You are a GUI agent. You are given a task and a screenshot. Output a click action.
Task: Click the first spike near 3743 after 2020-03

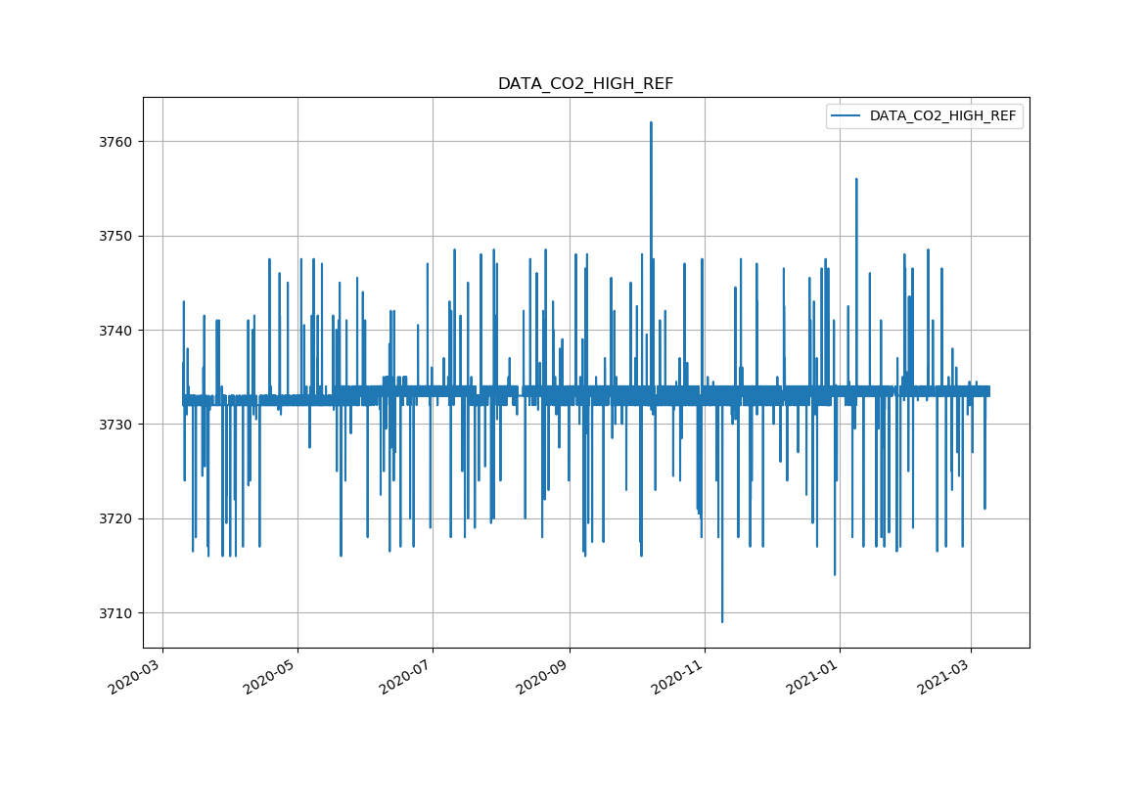pos(183,302)
